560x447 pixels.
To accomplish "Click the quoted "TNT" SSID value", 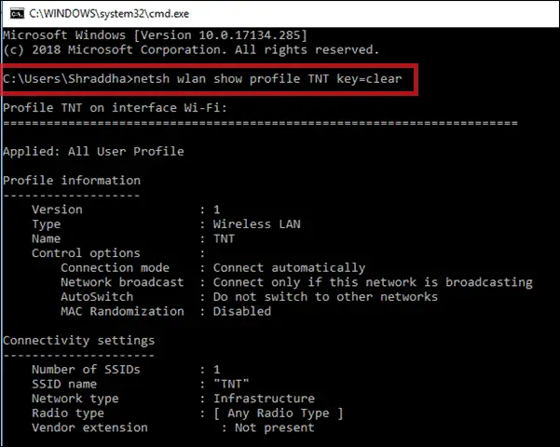I will pyautogui.click(x=231, y=385).
